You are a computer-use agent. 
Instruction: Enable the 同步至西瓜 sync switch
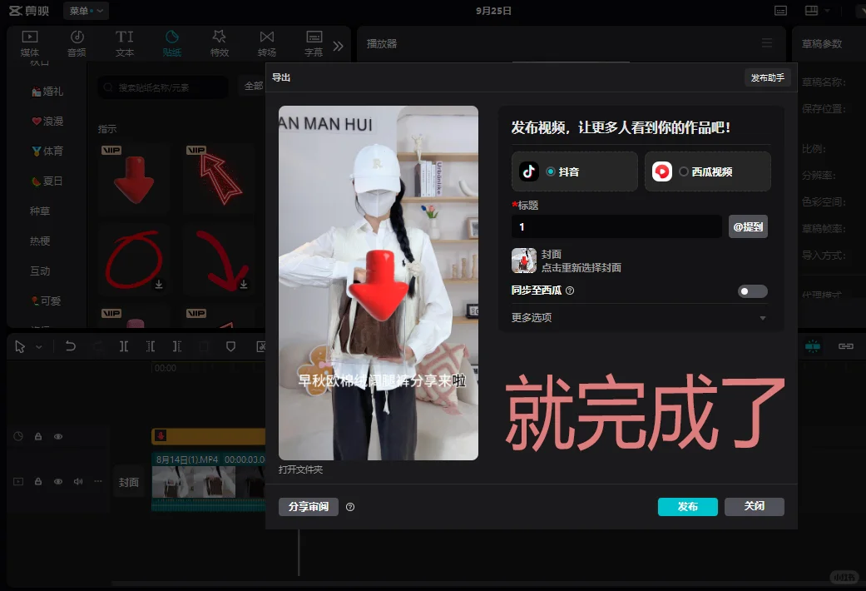[752, 291]
